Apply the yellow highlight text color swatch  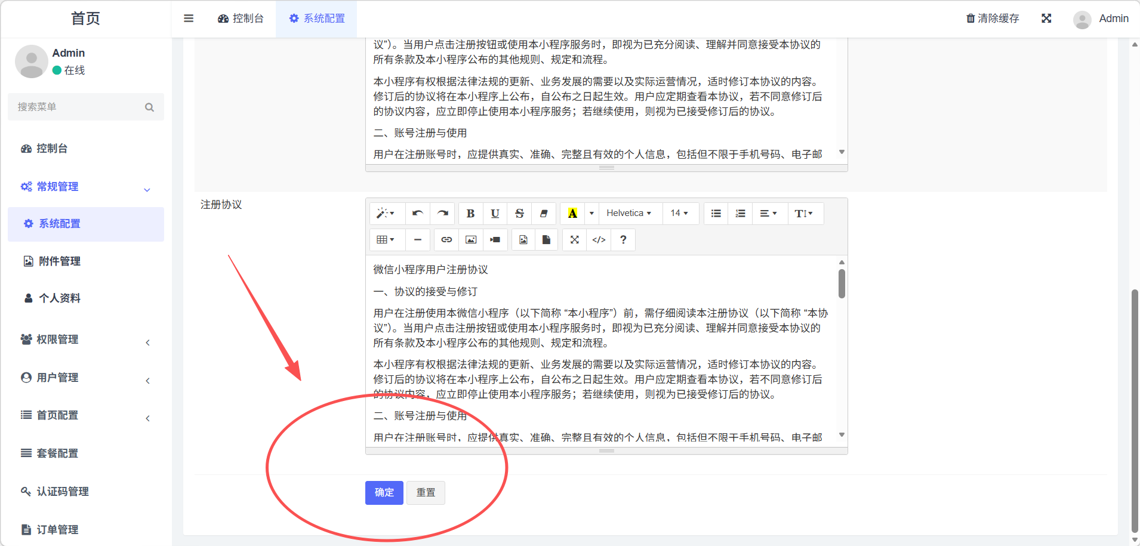click(572, 214)
